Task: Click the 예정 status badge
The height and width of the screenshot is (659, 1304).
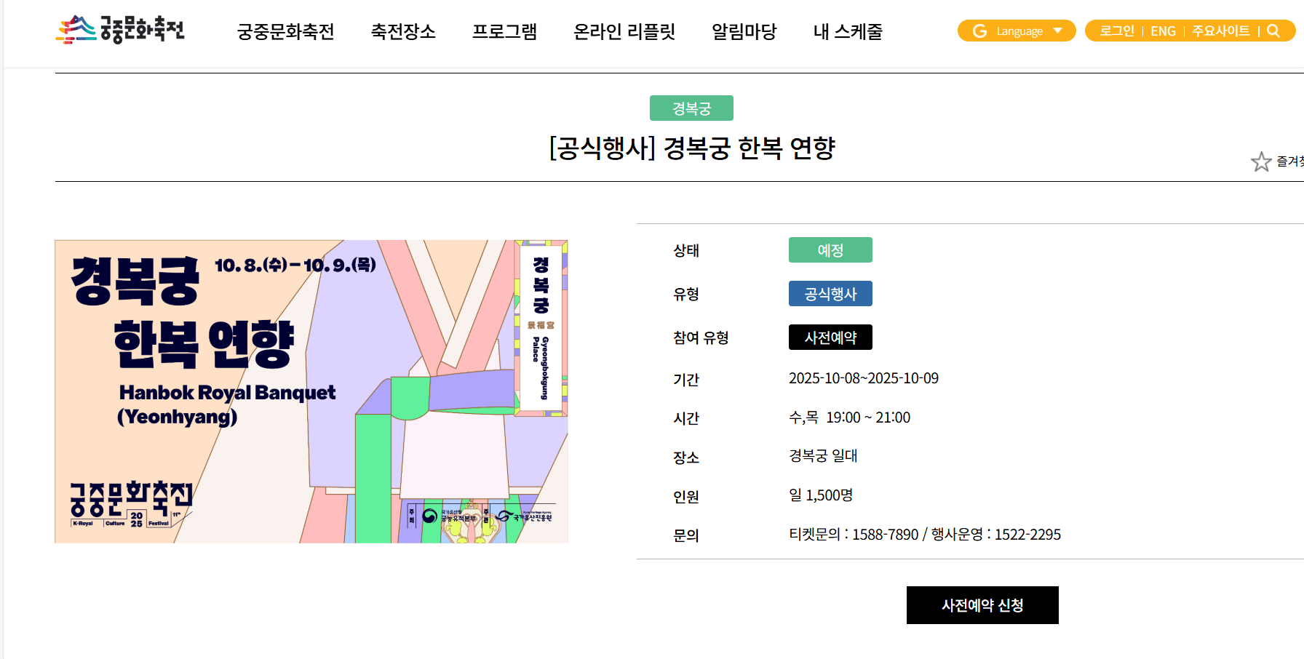Action: point(830,249)
